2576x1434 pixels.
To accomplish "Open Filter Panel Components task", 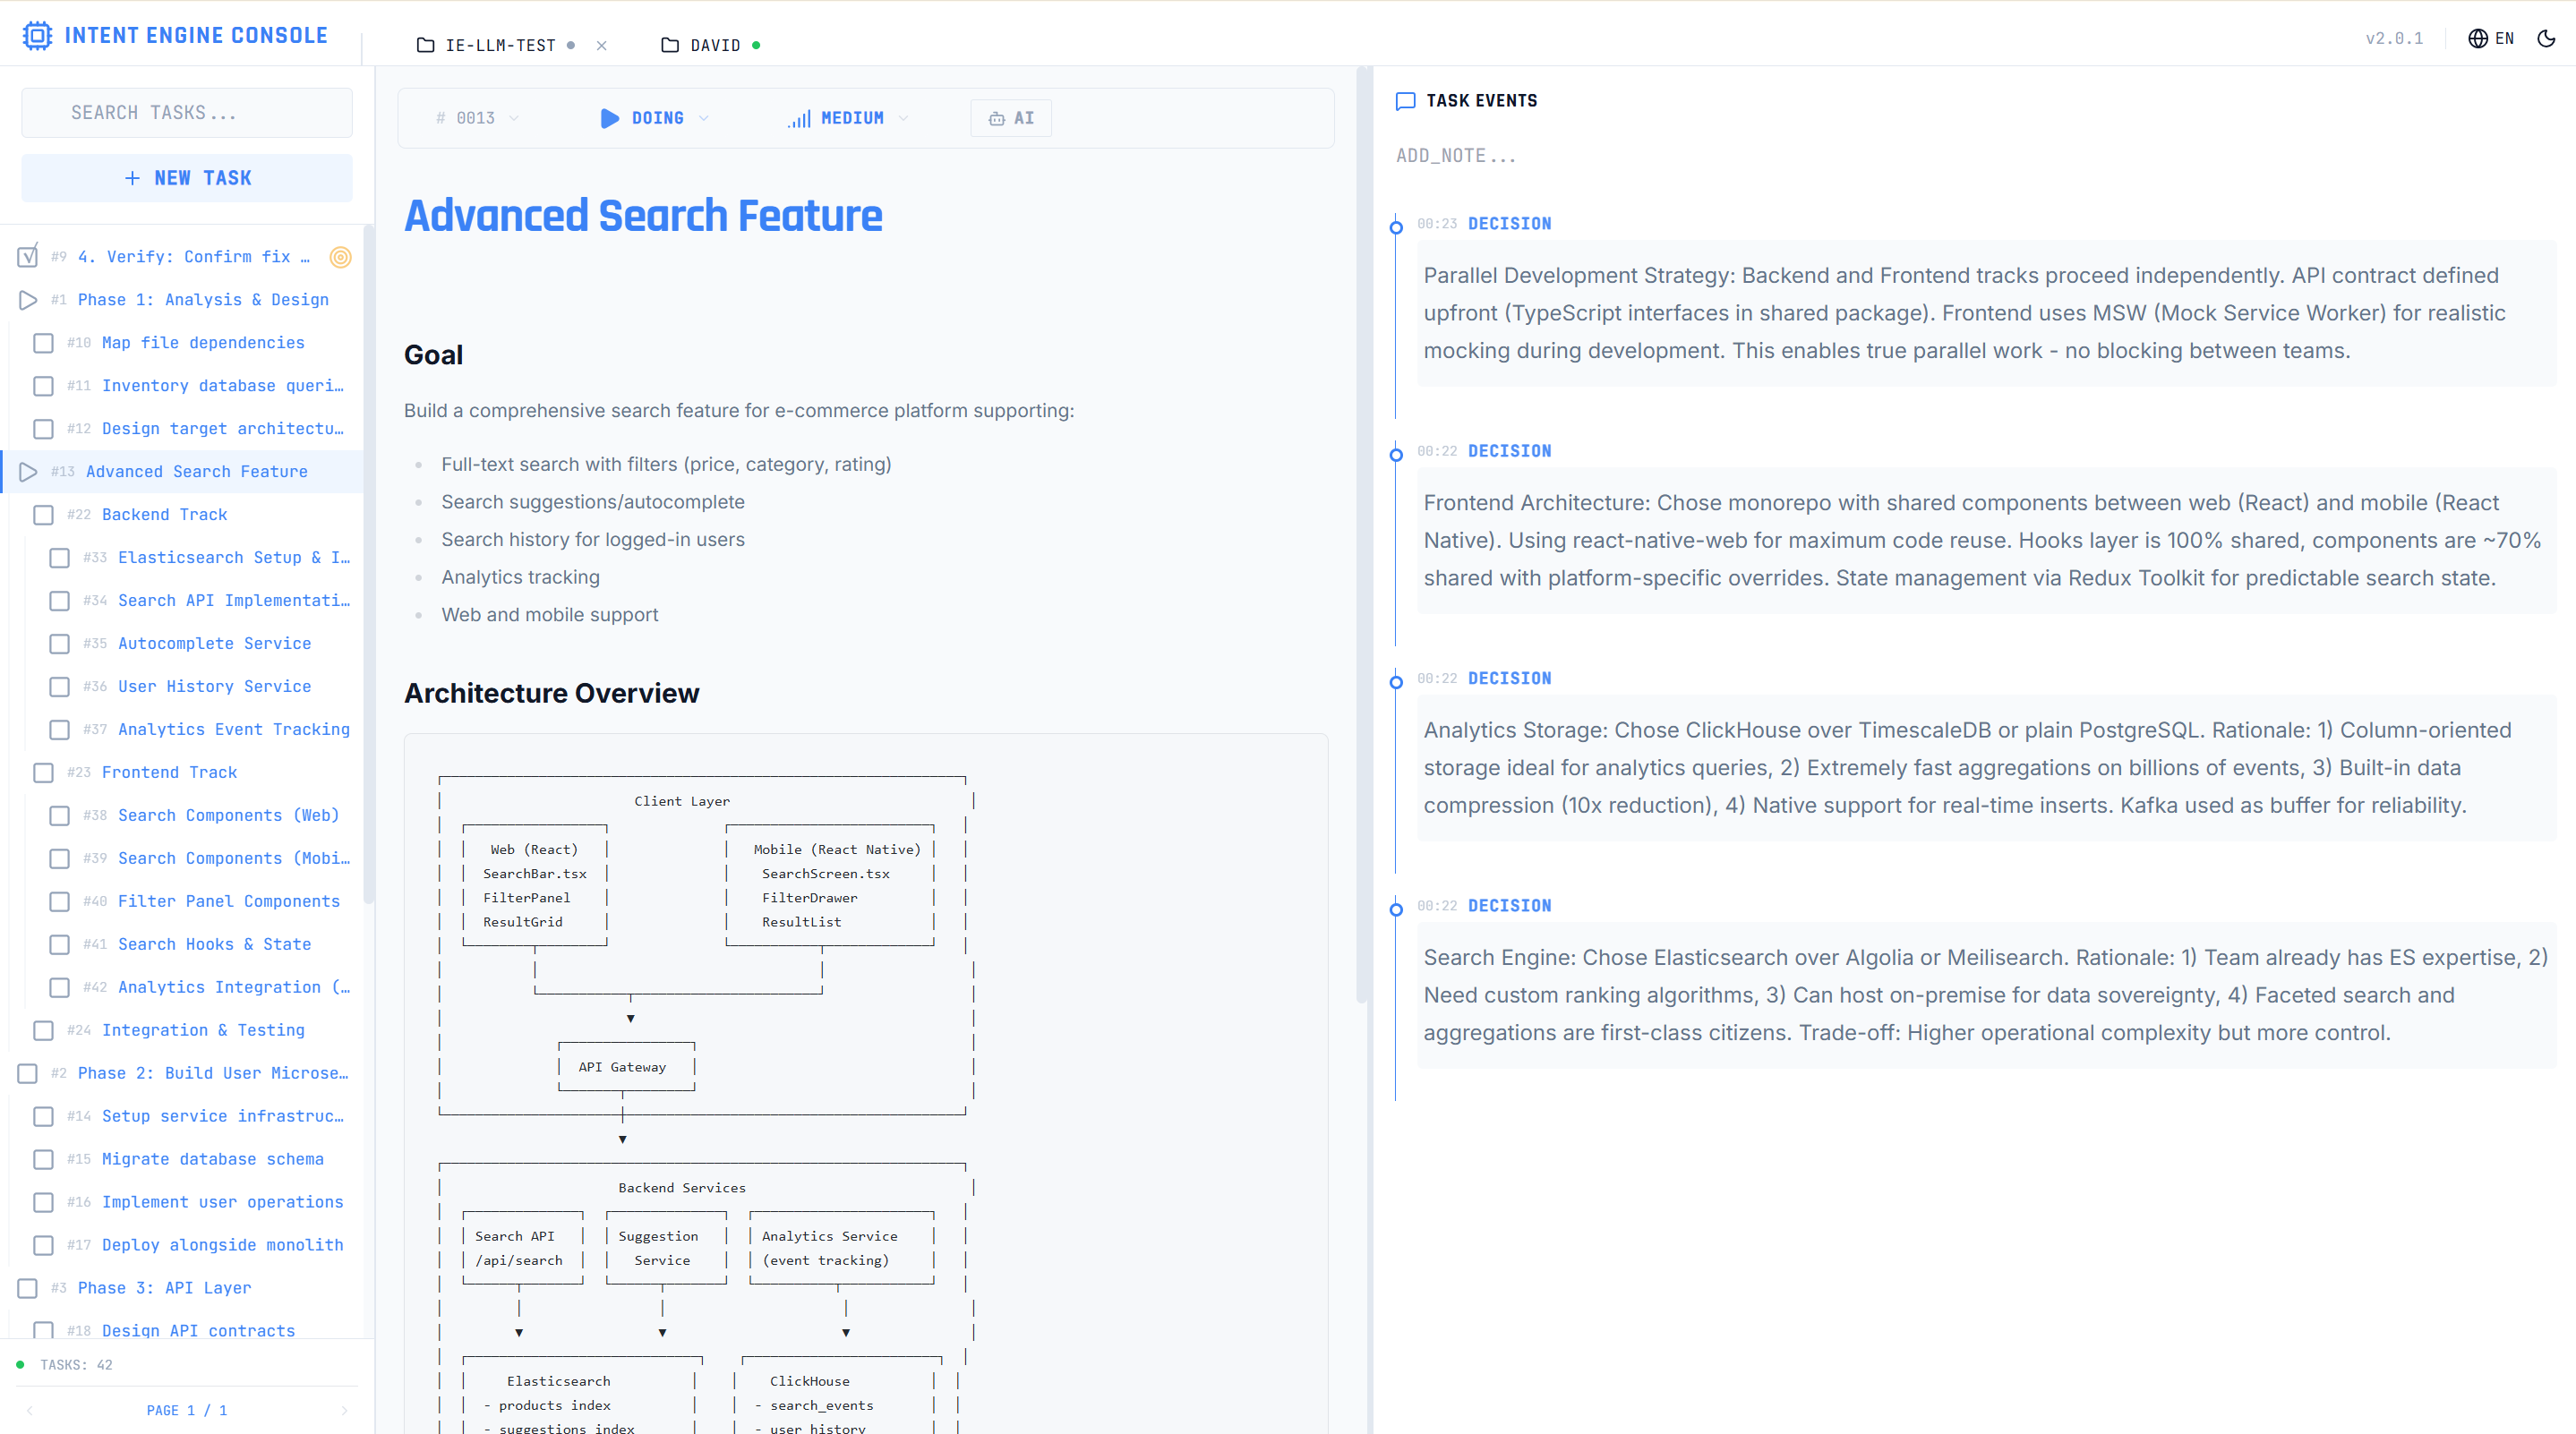I will point(228,902).
